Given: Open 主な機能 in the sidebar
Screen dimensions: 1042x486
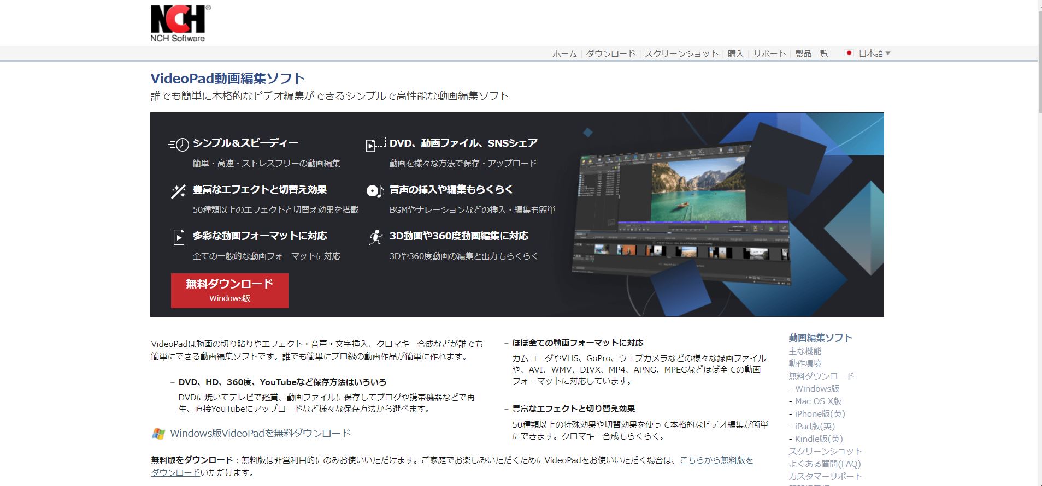Looking at the screenshot, I should tap(805, 351).
